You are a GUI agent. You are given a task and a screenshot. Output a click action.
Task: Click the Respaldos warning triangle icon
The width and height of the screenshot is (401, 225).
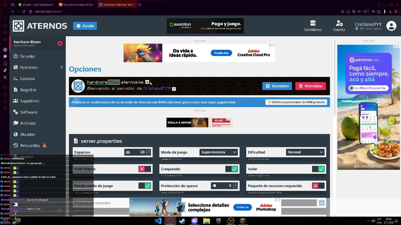tap(44, 145)
